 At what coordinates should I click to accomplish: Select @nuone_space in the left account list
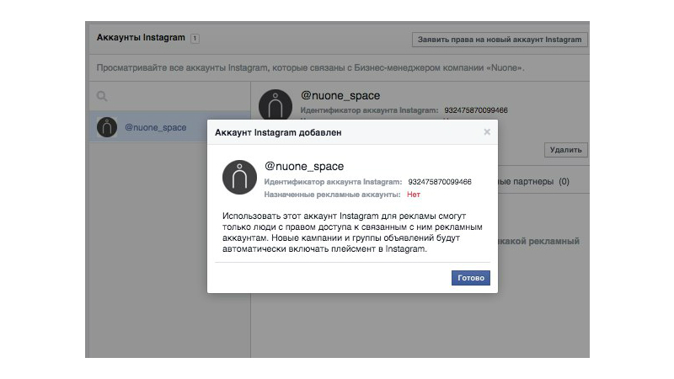155,127
